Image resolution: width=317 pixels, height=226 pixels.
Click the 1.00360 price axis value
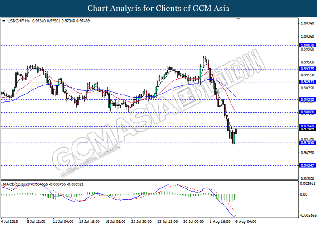point(307,36)
